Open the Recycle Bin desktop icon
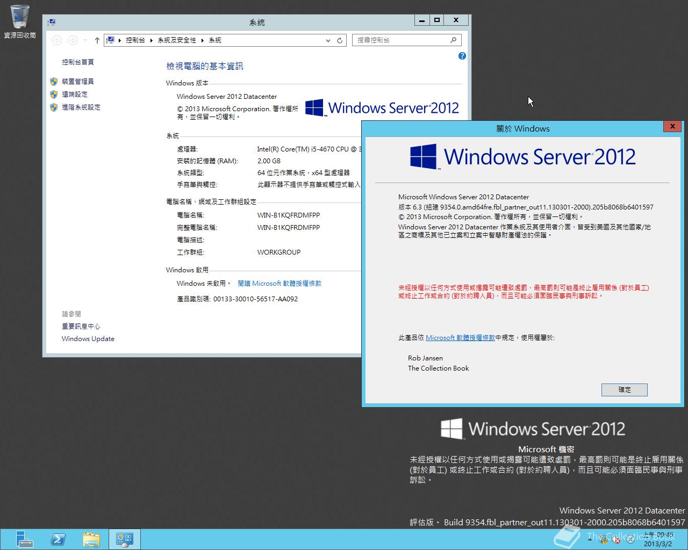 tap(20, 21)
